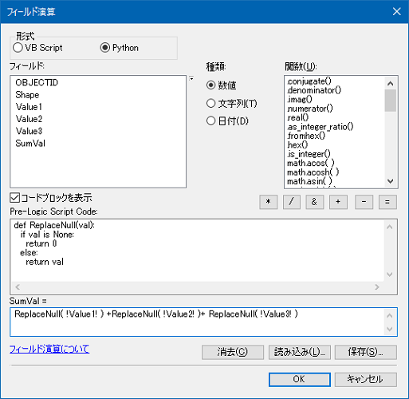The width and height of the screenshot is (409, 399).
Task: Uncheck コードブロックを表示 checkbox
Action: click(x=14, y=198)
